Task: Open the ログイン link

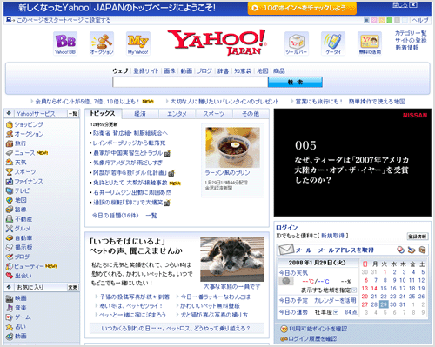Action: pos(286,228)
